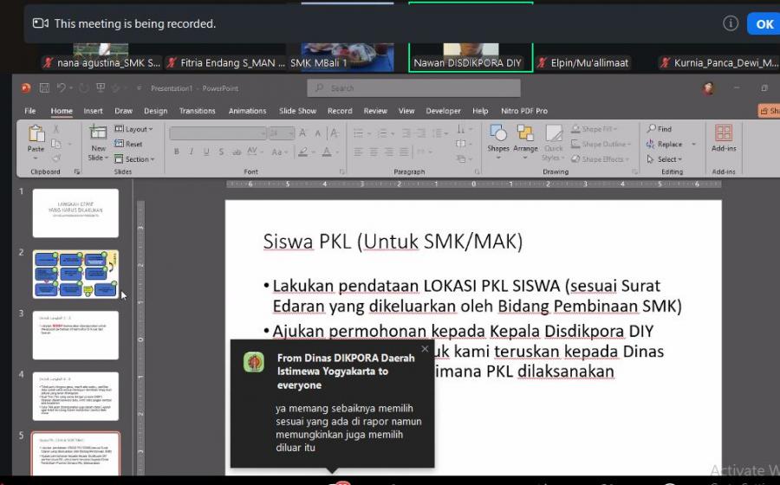
Task: Click the Start From Beginning presentation icon
Action: coord(101,88)
